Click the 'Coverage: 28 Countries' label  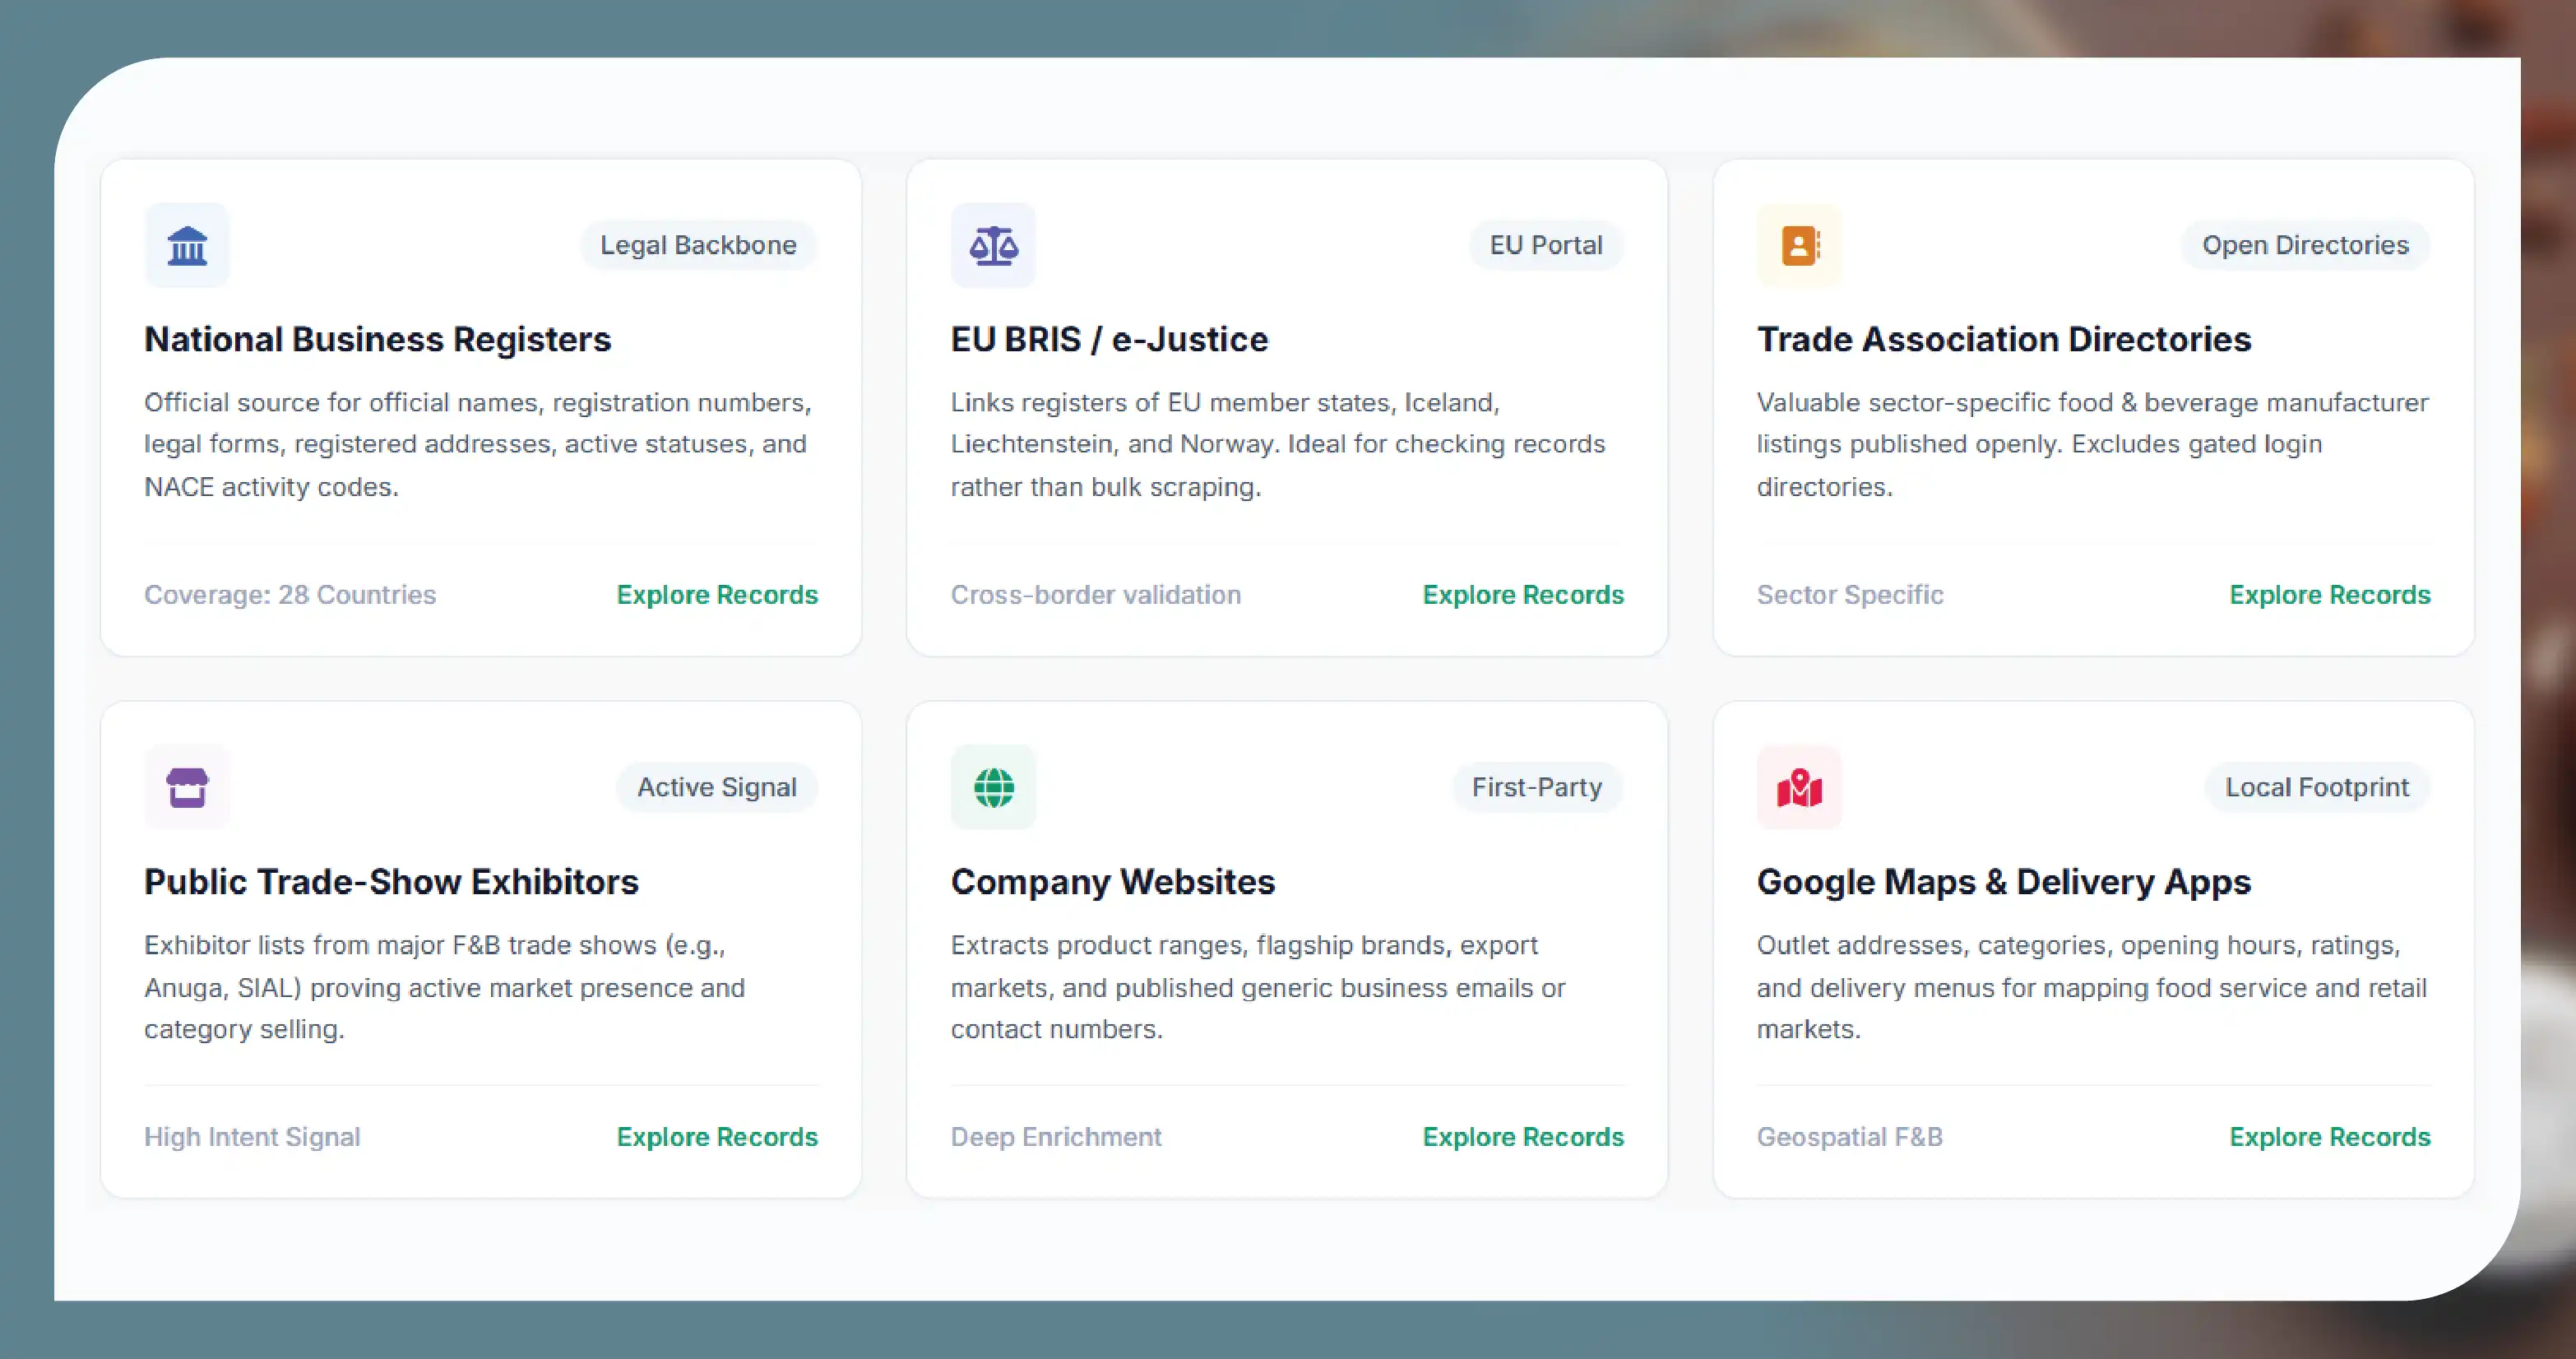[x=290, y=595]
